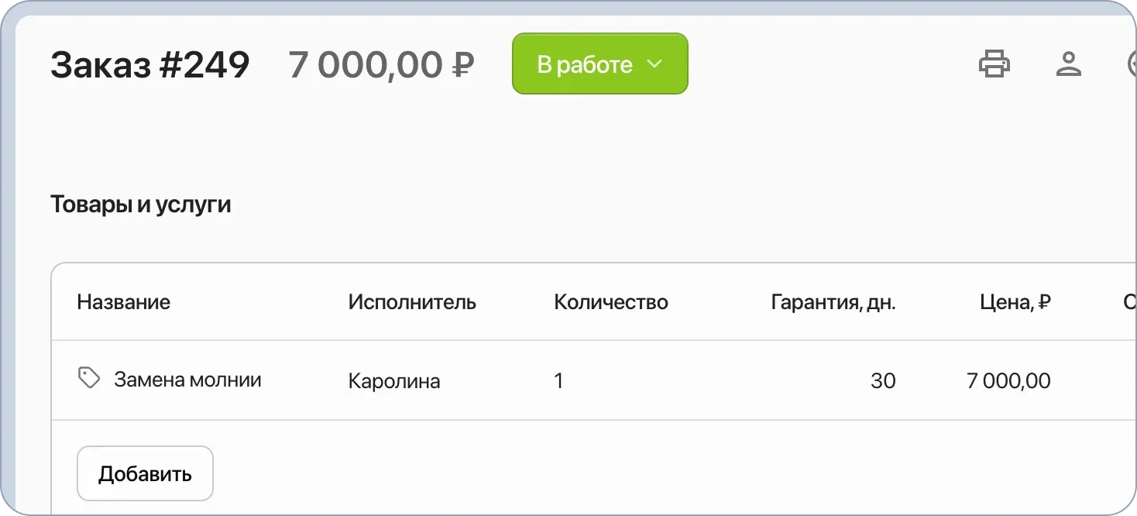This screenshot has width=1137, height=516.
Task: Click the partially visible circular icon at top right
Action: point(1133,64)
